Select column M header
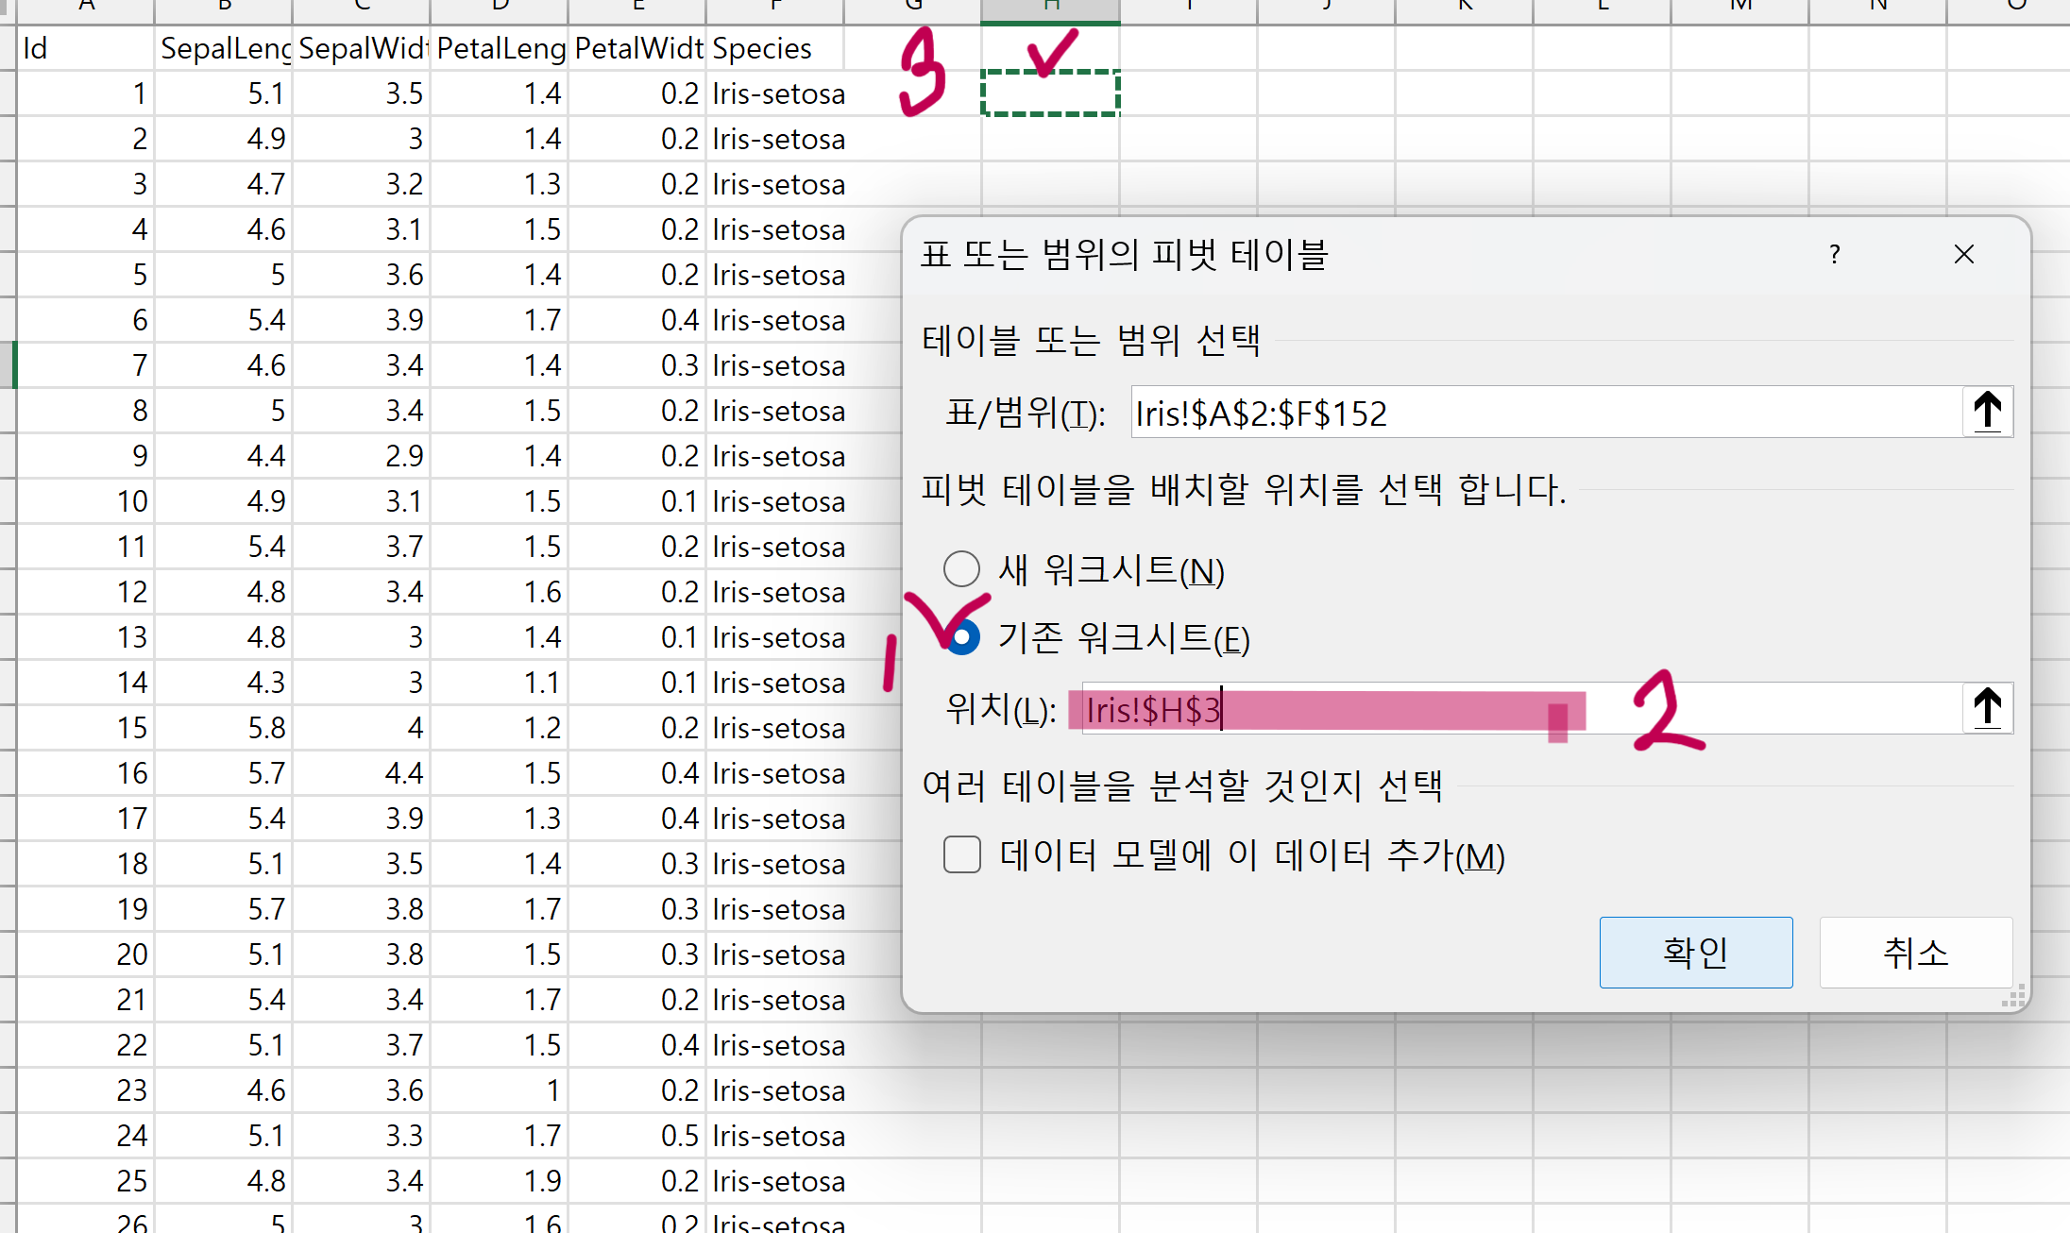2070x1233 pixels. click(1739, 8)
